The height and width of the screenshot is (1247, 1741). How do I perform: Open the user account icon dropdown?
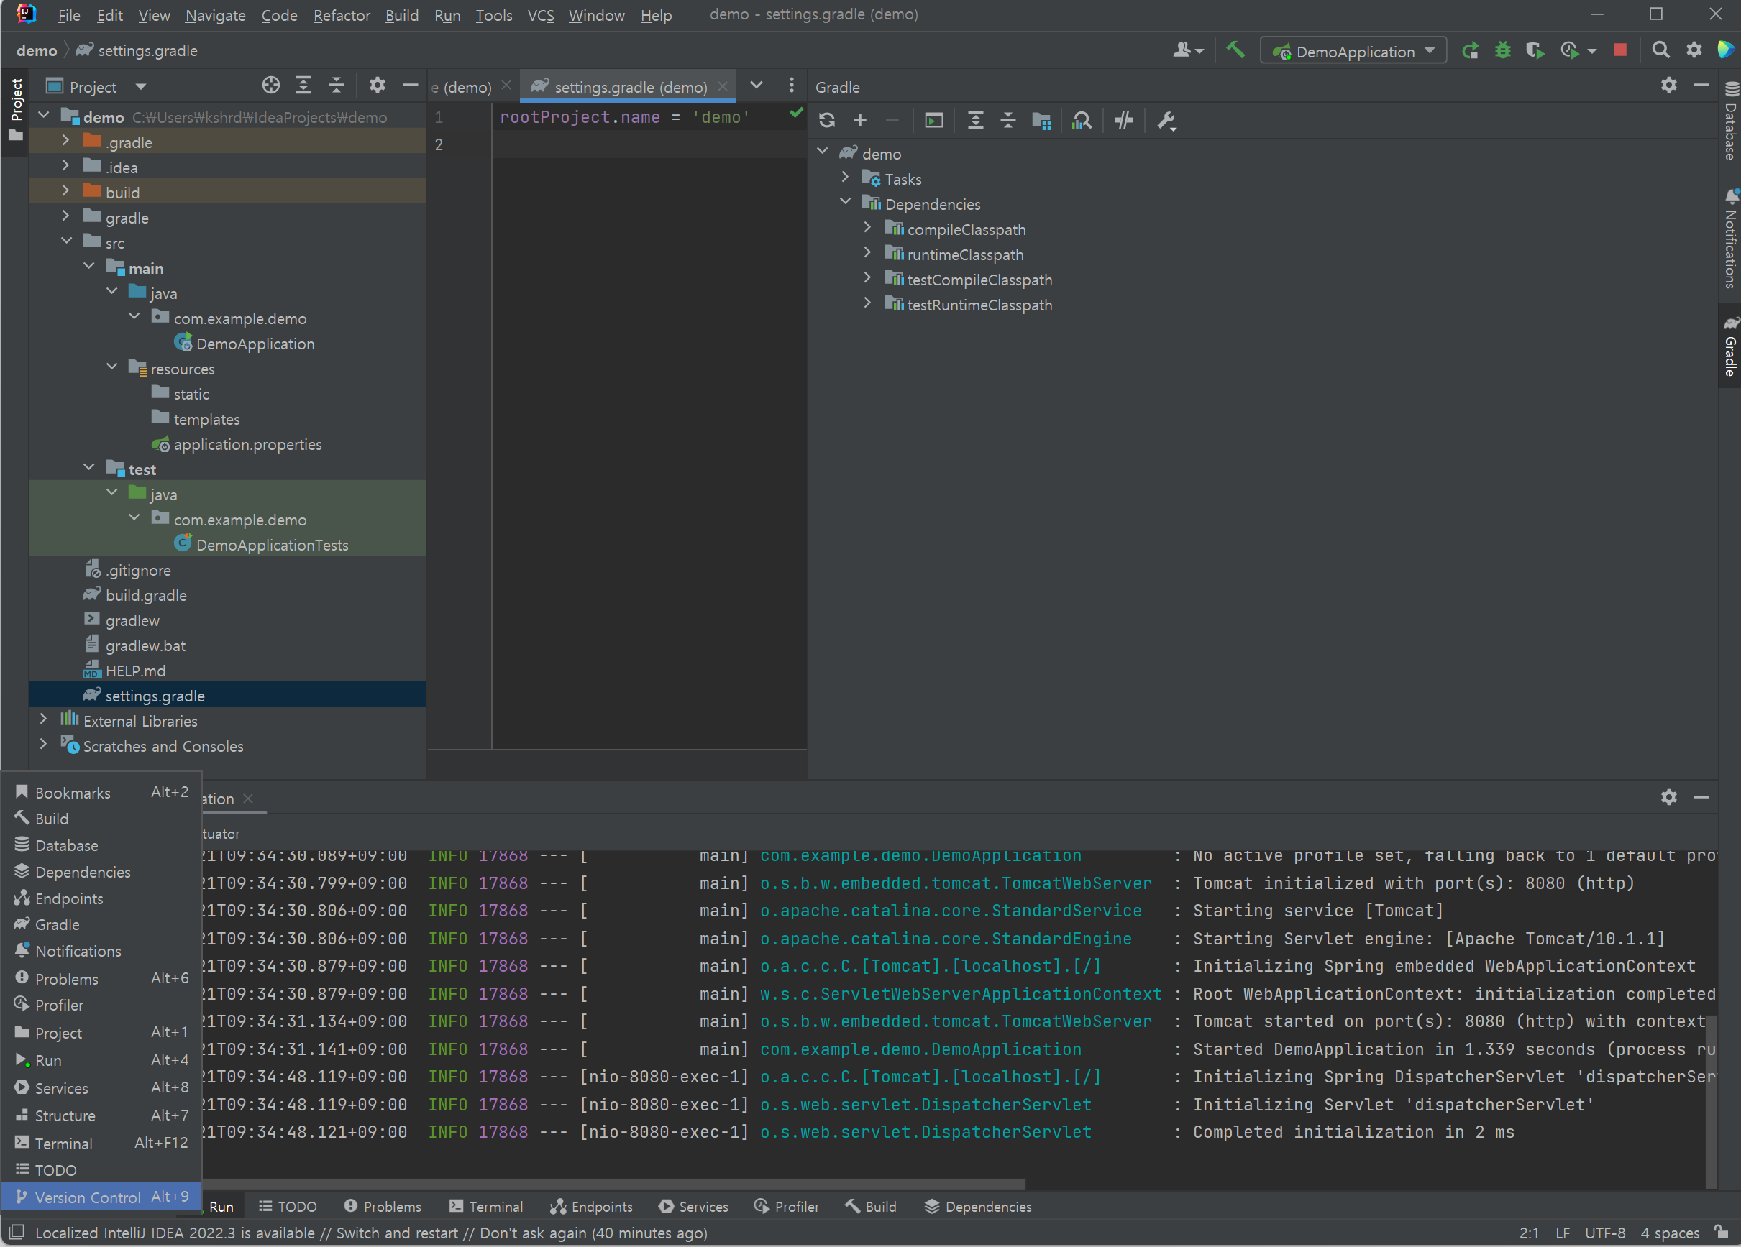(x=1188, y=50)
